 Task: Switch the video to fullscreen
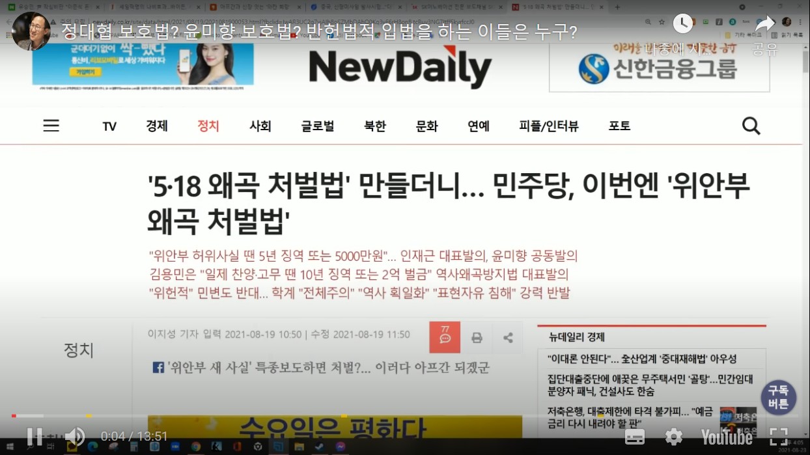point(779,436)
